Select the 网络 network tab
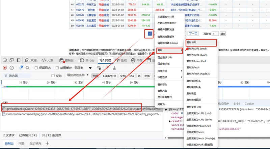The height and width of the screenshot is (149, 270). click(106, 60)
